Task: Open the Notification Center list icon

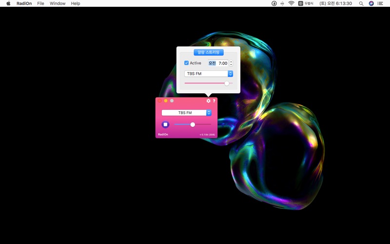Action: coord(380,3)
